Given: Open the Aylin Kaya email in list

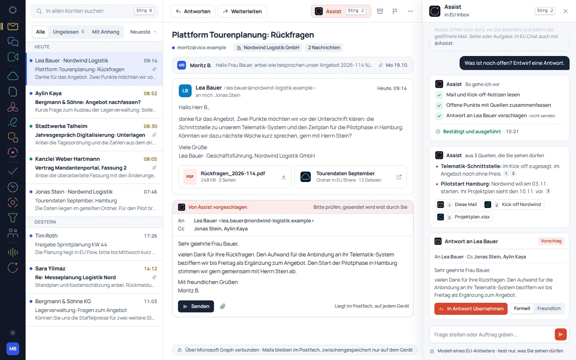Looking at the screenshot, I should click(94, 102).
